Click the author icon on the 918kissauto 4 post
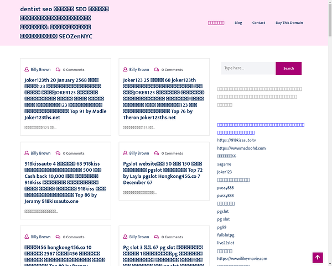332x266 pixels. [x=27, y=154]
